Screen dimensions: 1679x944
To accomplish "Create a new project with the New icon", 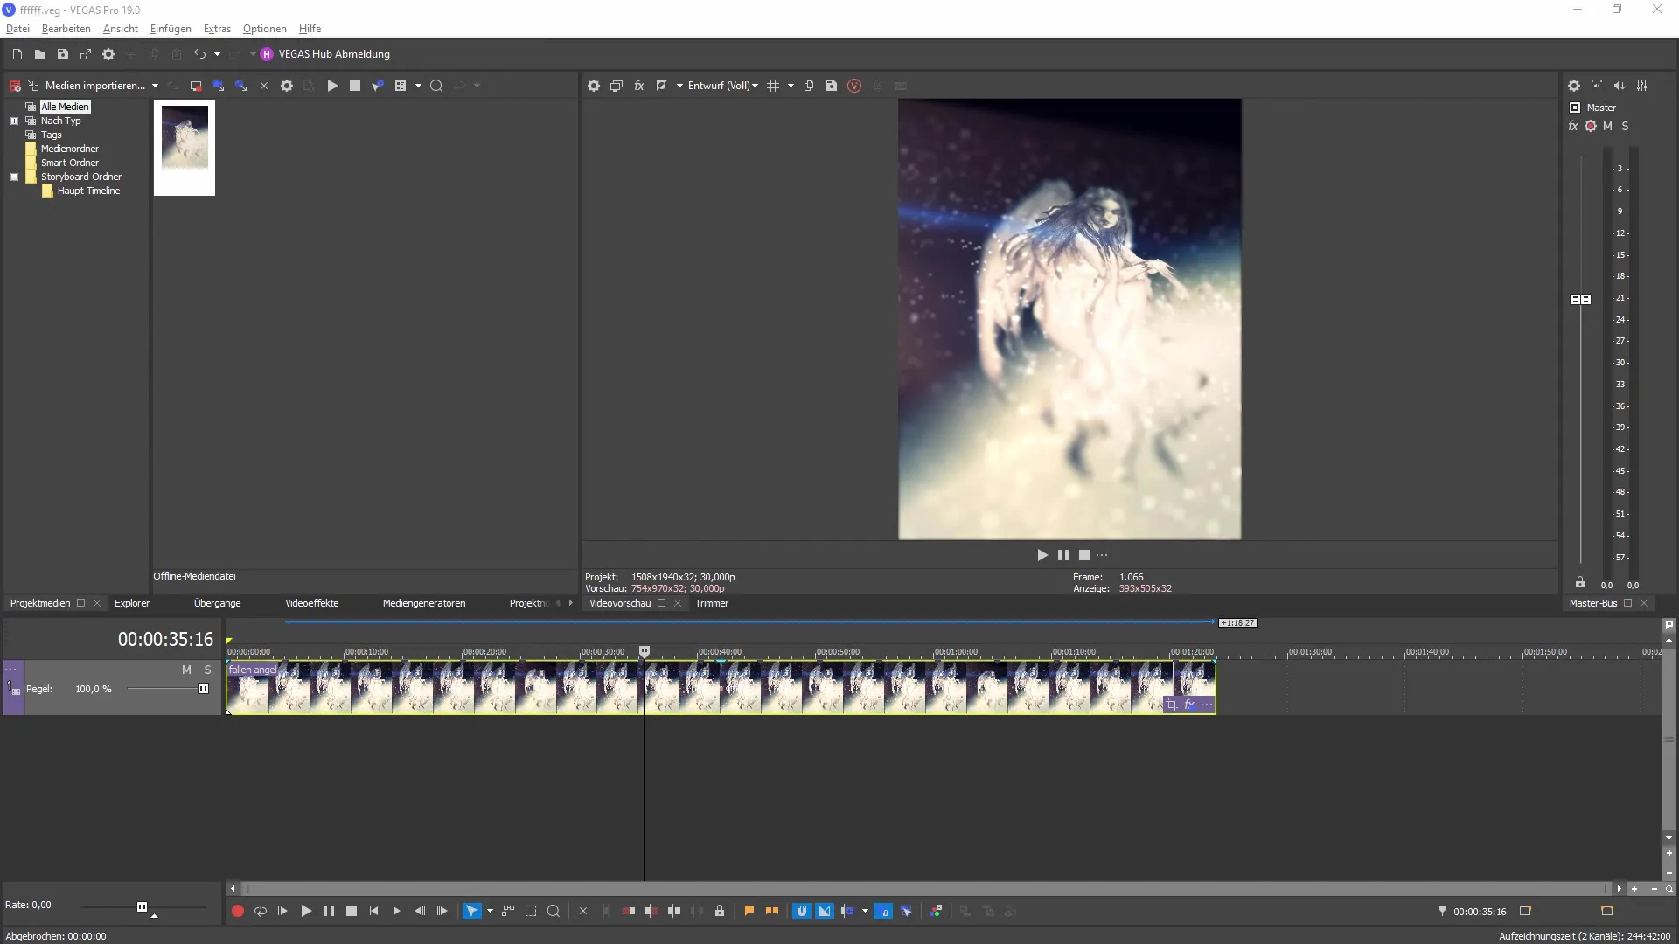I will [17, 54].
